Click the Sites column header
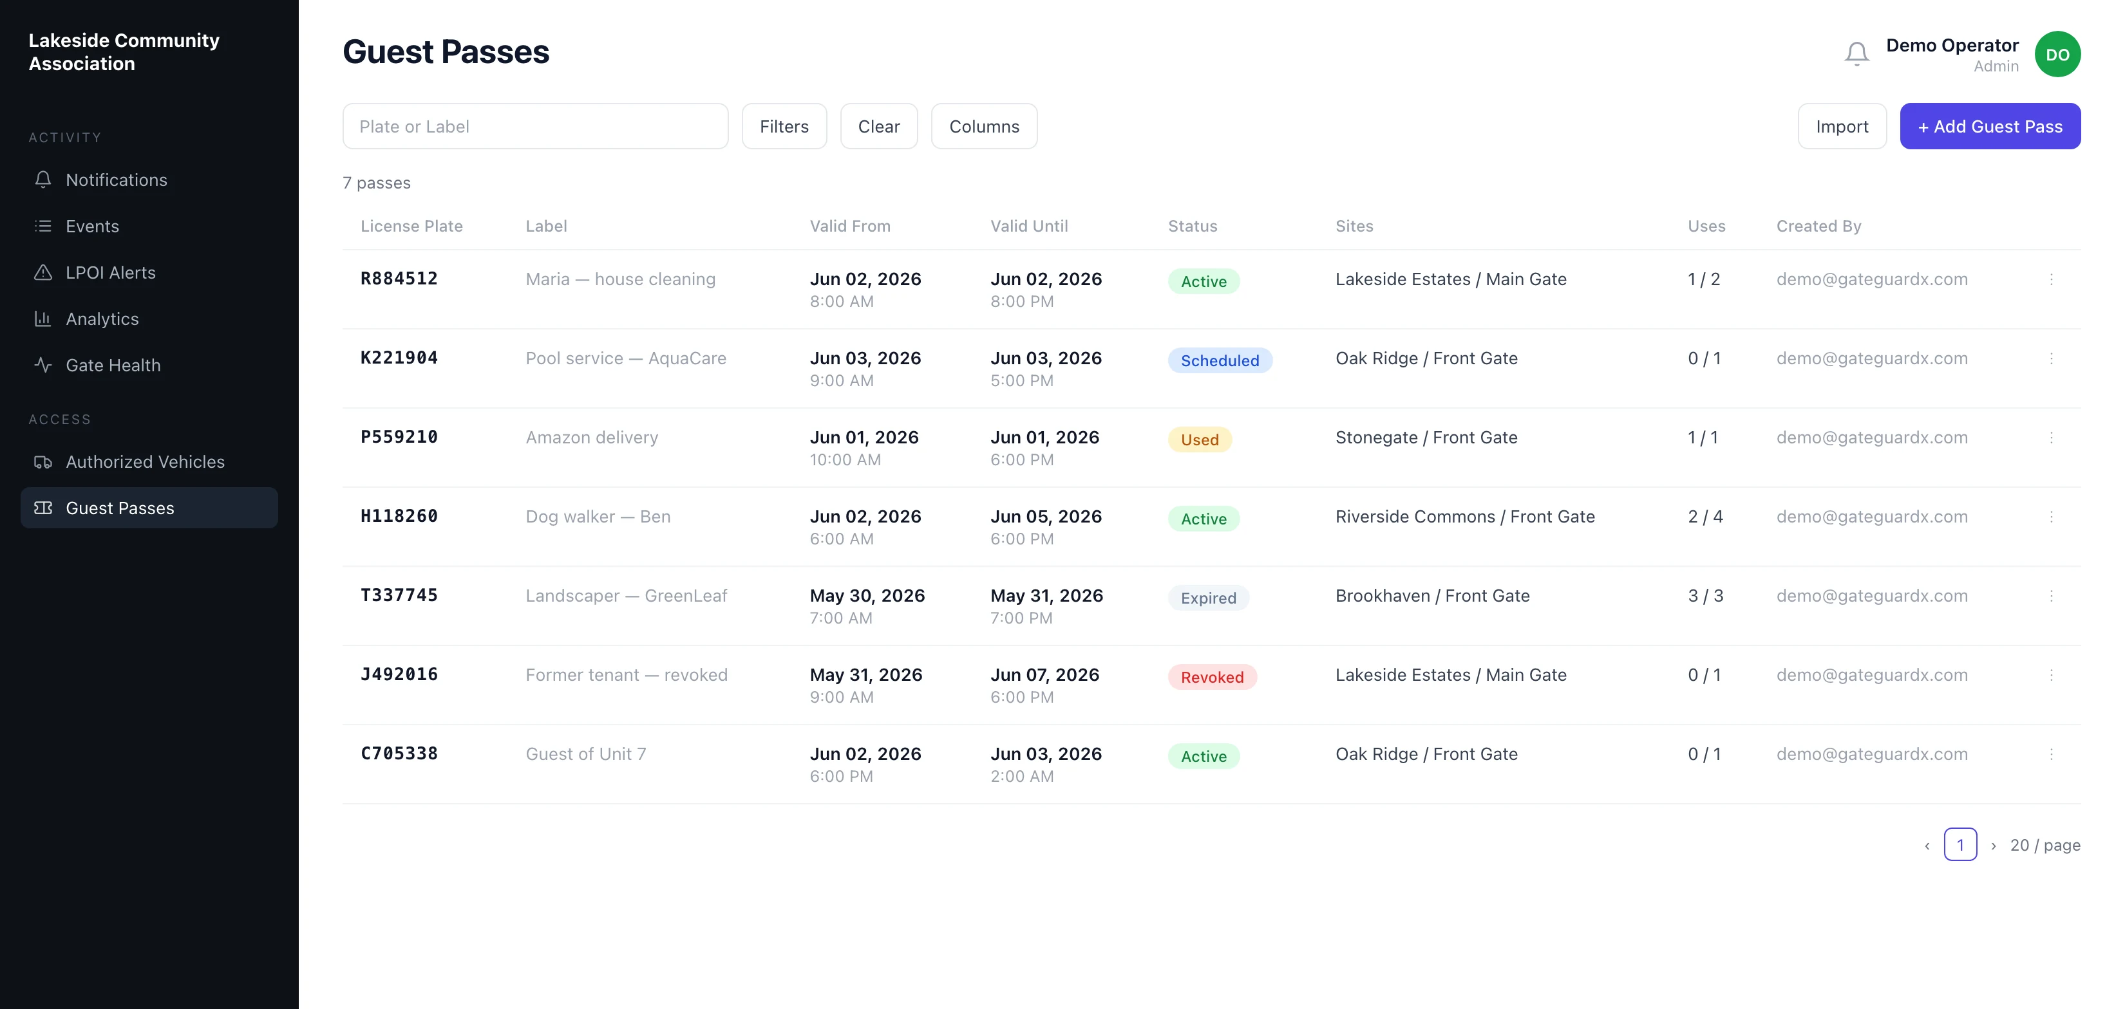 pyautogui.click(x=1354, y=226)
